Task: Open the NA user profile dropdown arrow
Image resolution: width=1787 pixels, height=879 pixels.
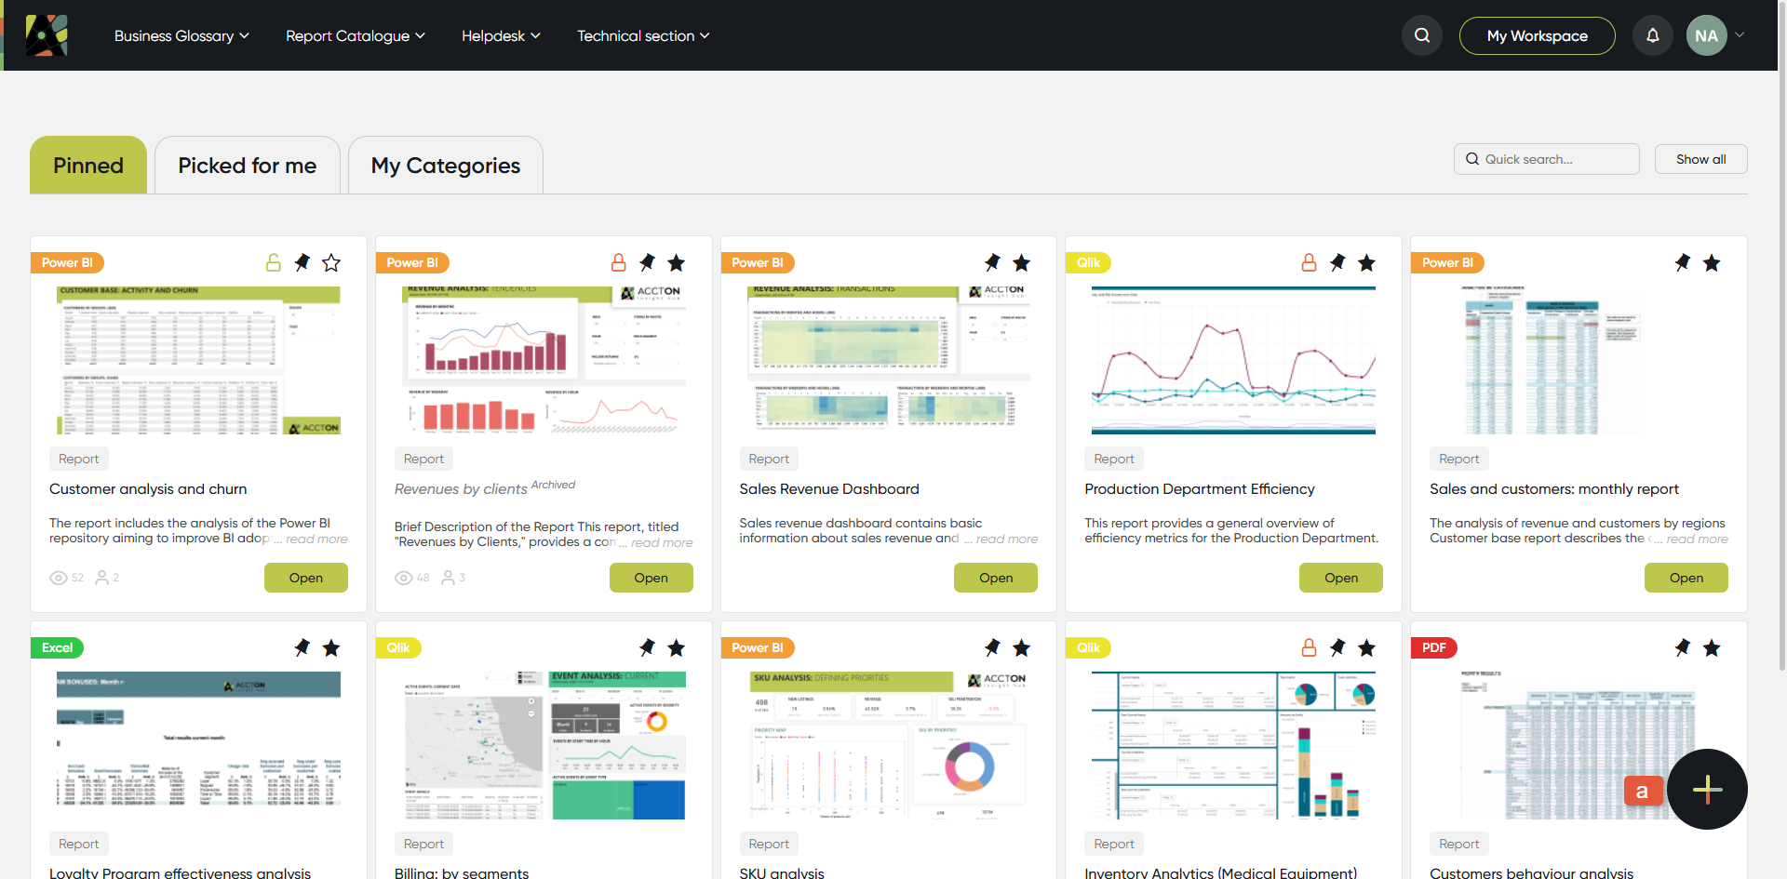Action: [1740, 35]
